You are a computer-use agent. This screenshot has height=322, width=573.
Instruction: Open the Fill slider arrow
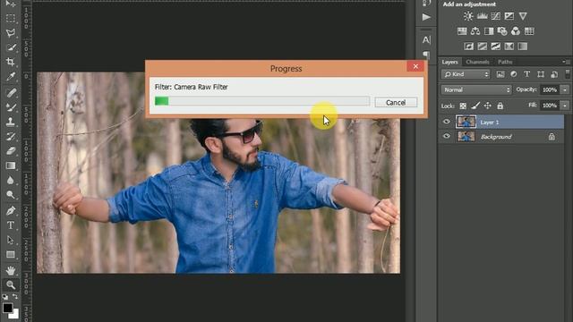click(x=565, y=106)
